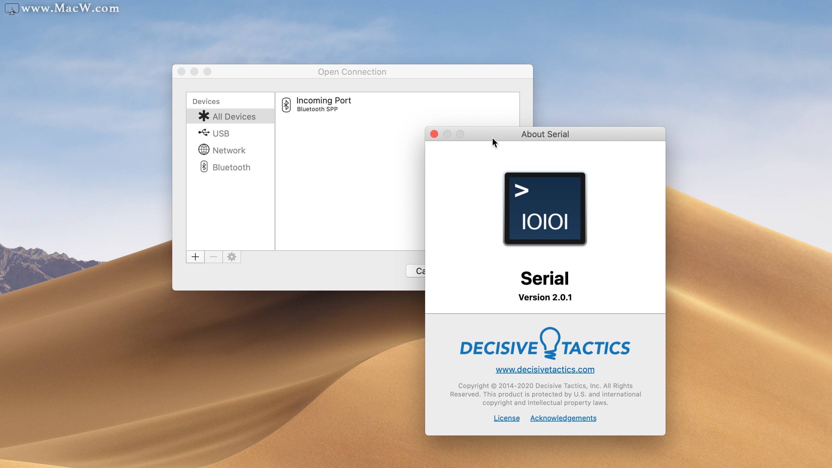832x468 pixels.
Task: Open connection settings gear menu
Action: click(231, 256)
